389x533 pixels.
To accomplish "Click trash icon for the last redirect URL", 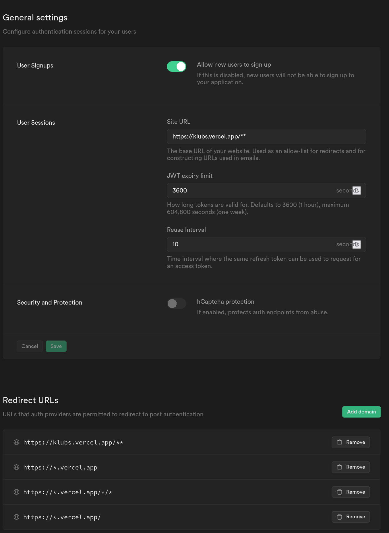I will [x=340, y=517].
